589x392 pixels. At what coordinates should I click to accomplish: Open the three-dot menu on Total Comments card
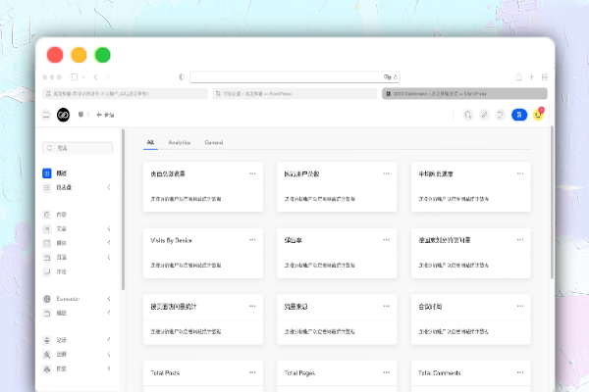pos(521,372)
